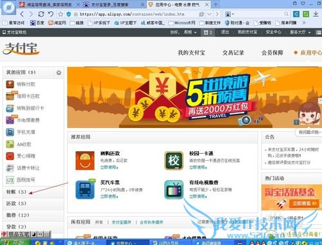Screen dimensions: 322x245
Task: Reload the page with the refresh icon
Action: click(41, 14)
